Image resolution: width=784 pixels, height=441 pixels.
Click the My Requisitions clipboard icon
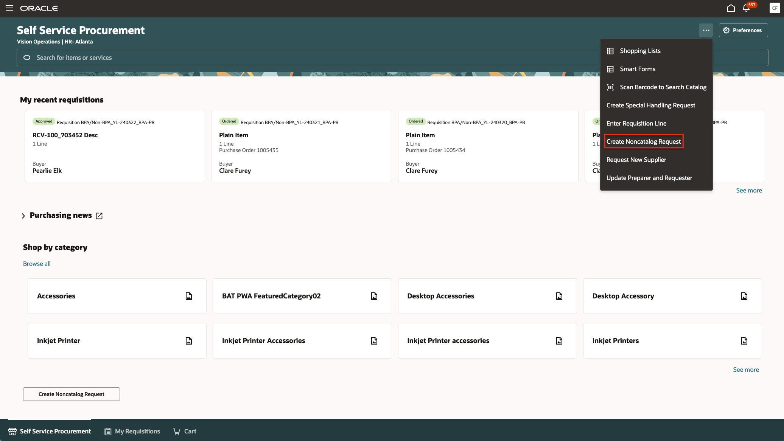click(107, 431)
